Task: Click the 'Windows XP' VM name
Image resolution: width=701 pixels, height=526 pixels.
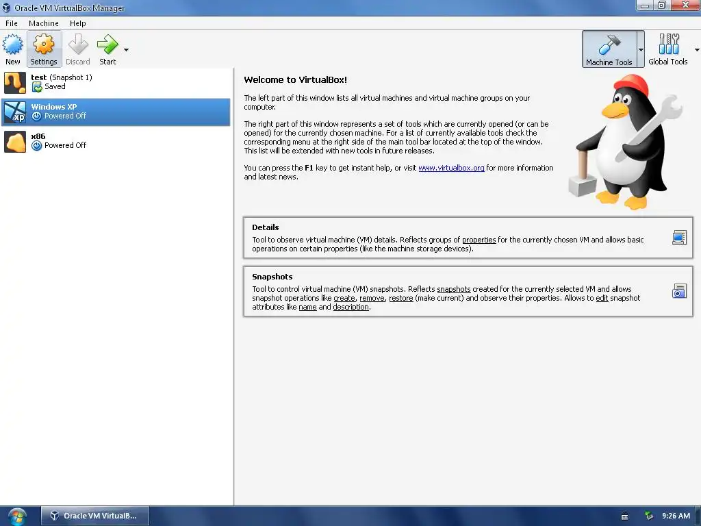Action: tap(53, 106)
